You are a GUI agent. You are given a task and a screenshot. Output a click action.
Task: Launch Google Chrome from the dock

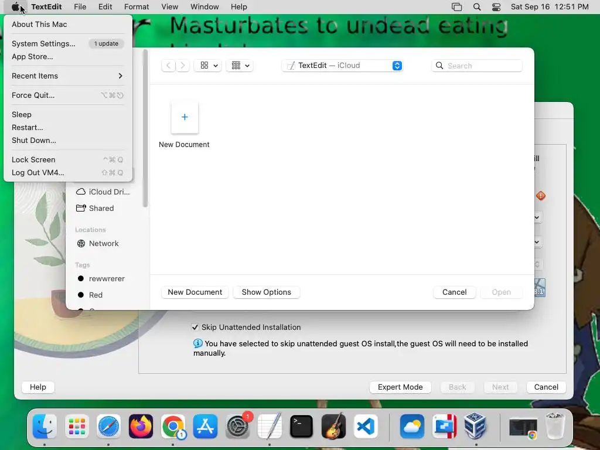click(x=173, y=426)
